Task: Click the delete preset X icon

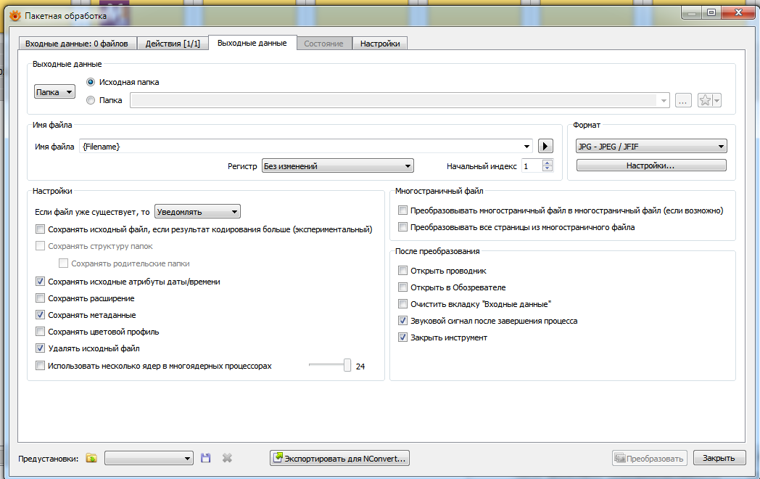Action: (227, 458)
